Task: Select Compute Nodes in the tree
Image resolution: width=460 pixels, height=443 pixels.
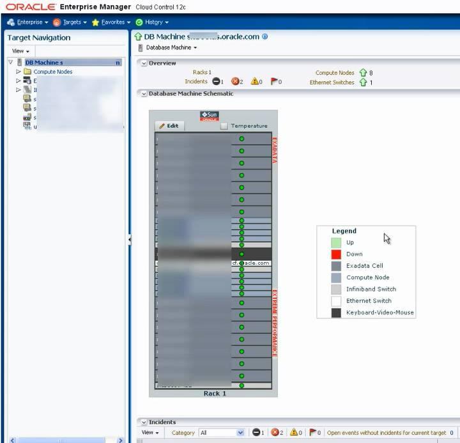Action: 53,72
